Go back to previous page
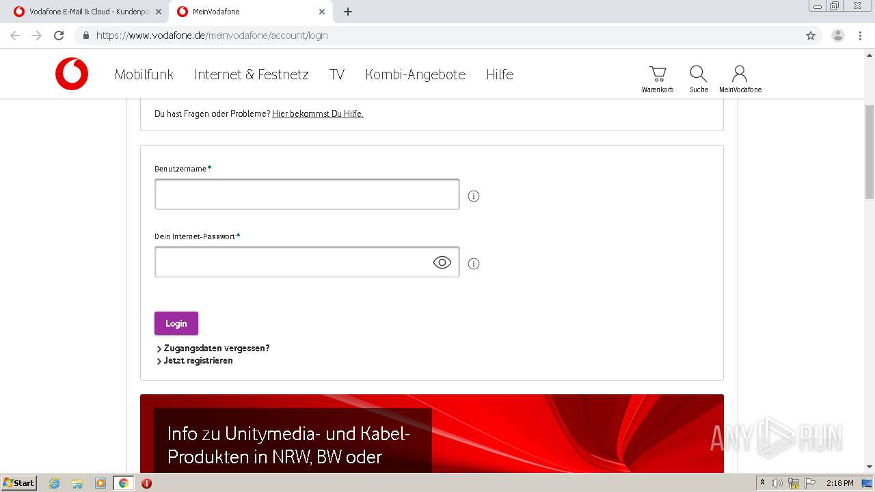 (15, 36)
